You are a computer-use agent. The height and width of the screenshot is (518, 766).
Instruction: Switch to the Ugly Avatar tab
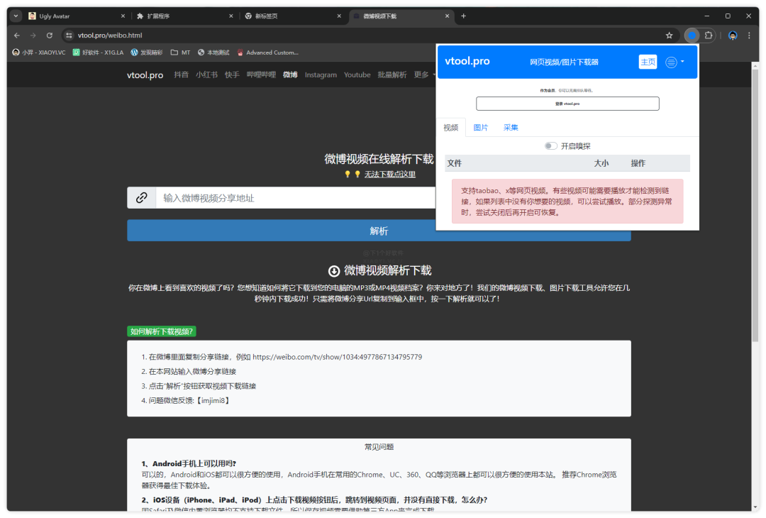(76, 16)
